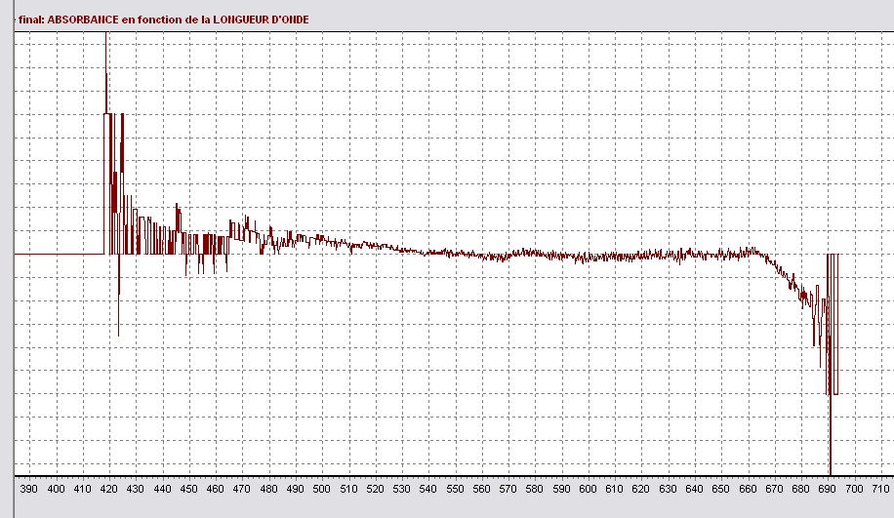
Task: Click the 390 label on the wavelength axis
Action: [29, 489]
